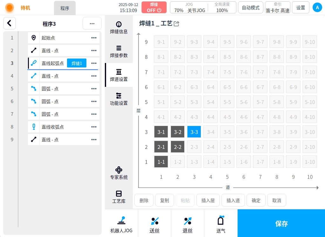Go back using the left arrow icon
325x237 pixels.
click(10, 23)
